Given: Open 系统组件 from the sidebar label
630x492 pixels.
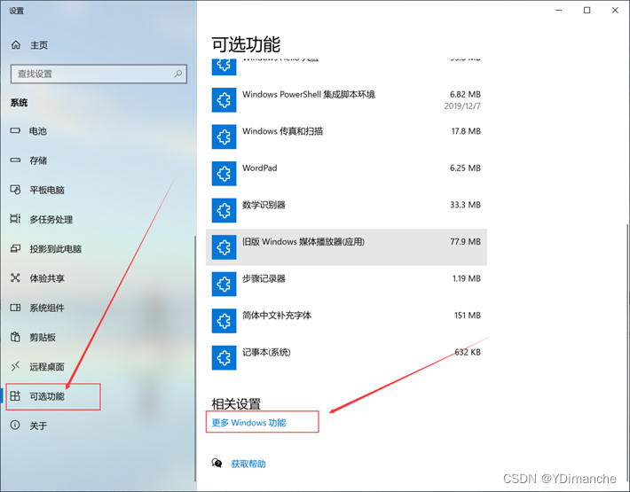Looking at the screenshot, I should (x=47, y=308).
